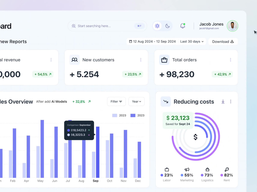This screenshot has width=257, height=192.
Task: Click the Total orders shopping bag icon
Action: tap(164, 60)
